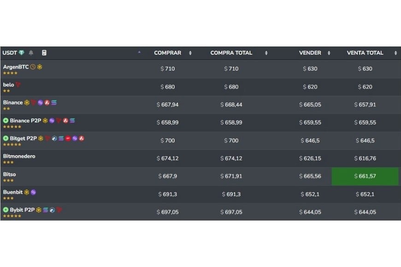Expand the Bybit P2P row
The height and width of the screenshot is (267, 401).
click(6, 210)
